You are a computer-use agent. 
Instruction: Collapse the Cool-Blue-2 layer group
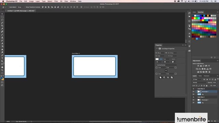[x=196, y=89]
